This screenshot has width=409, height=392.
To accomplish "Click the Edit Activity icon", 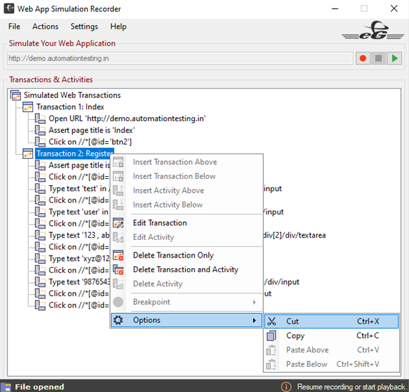I will [118, 237].
